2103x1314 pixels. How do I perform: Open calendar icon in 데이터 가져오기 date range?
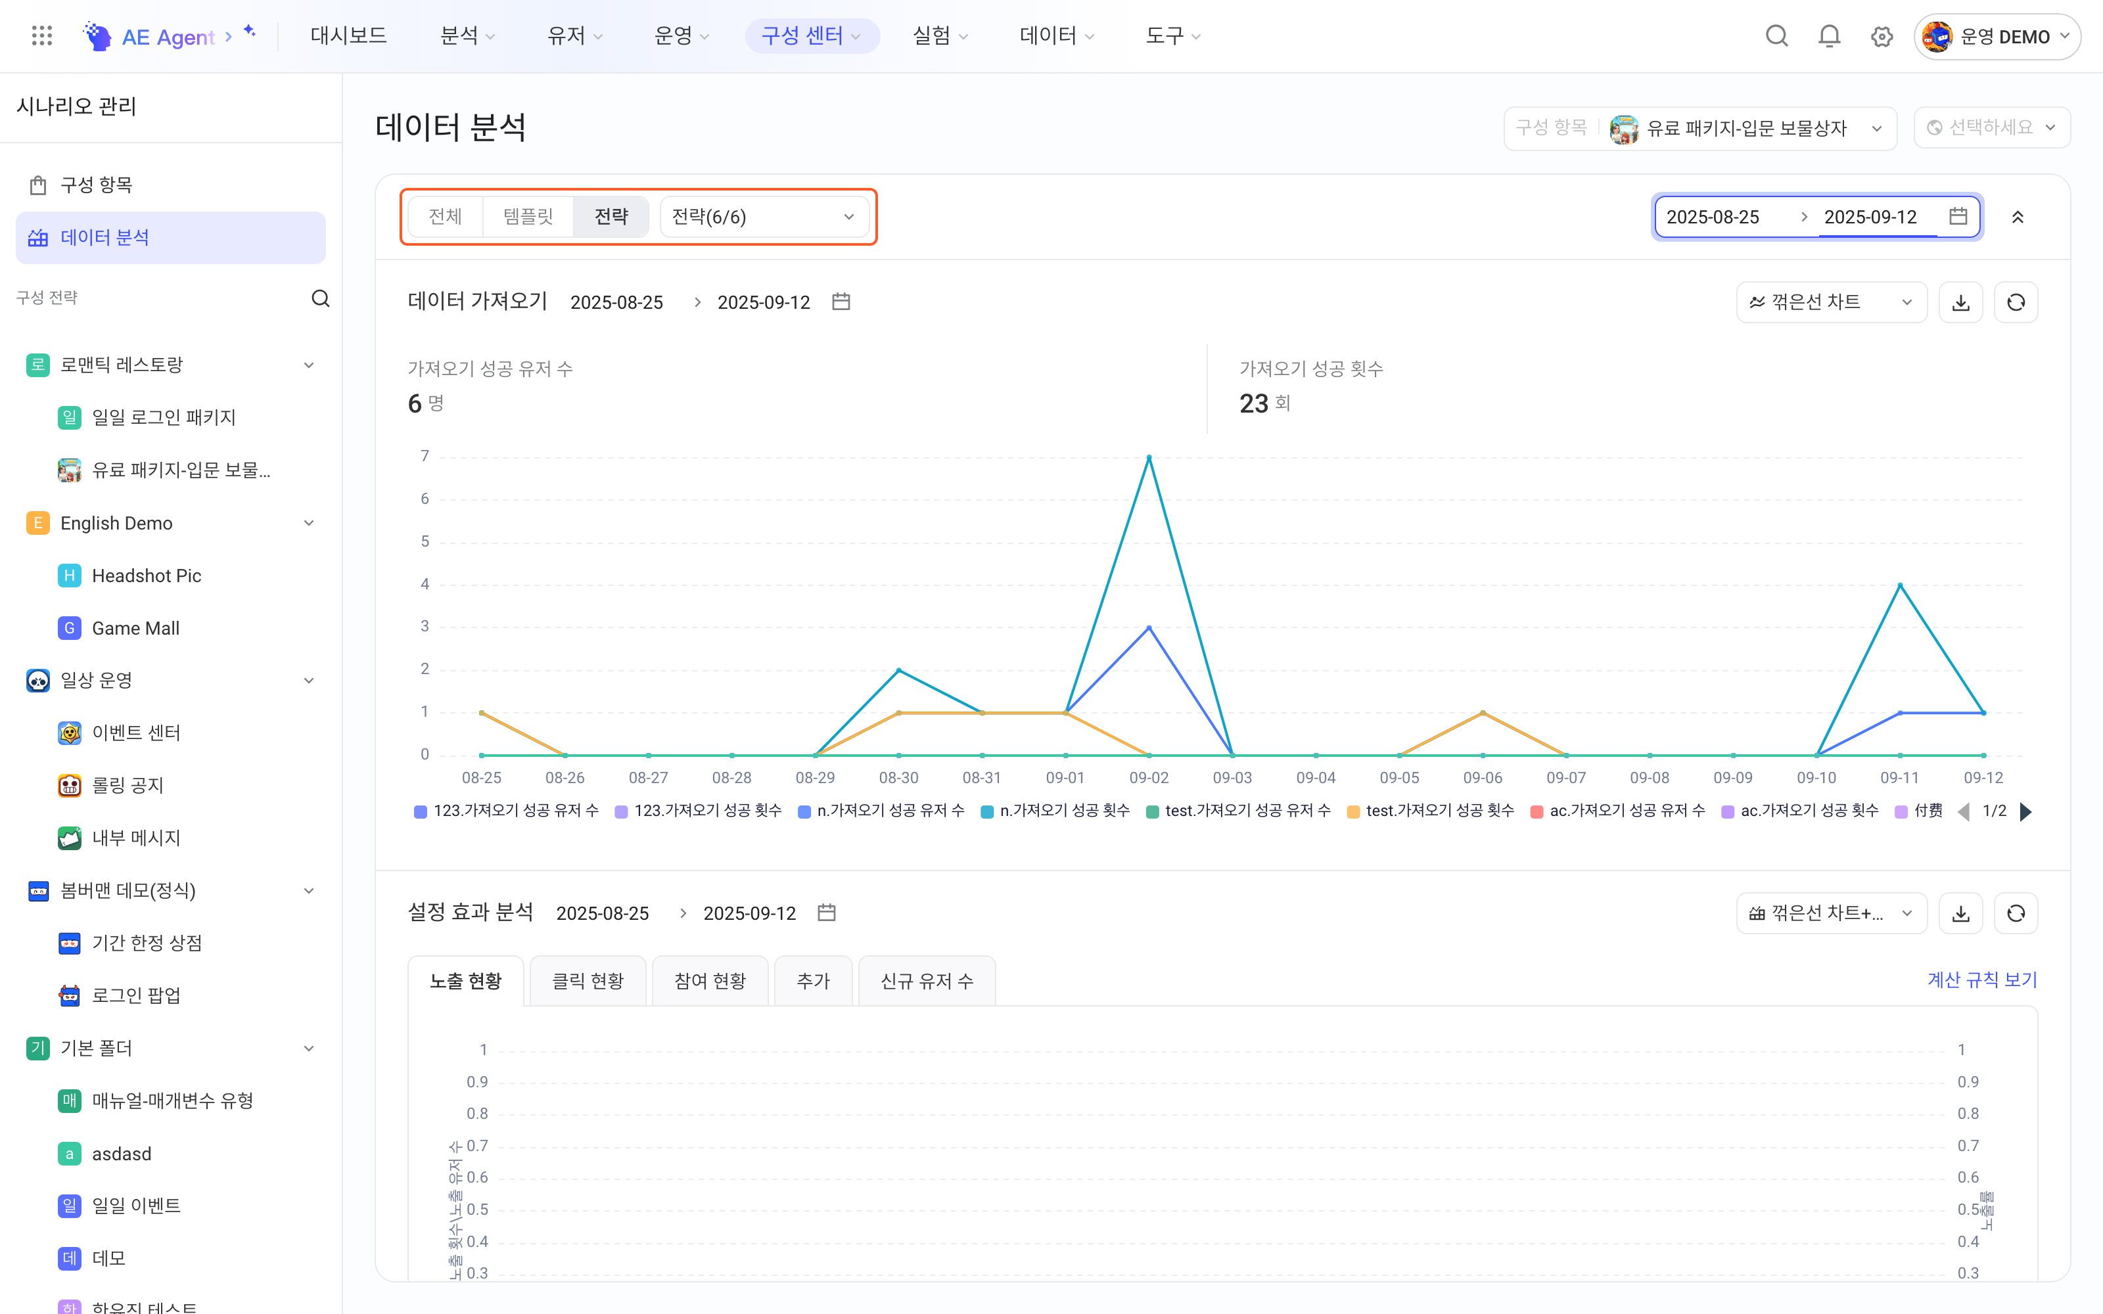click(x=841, y=302)
